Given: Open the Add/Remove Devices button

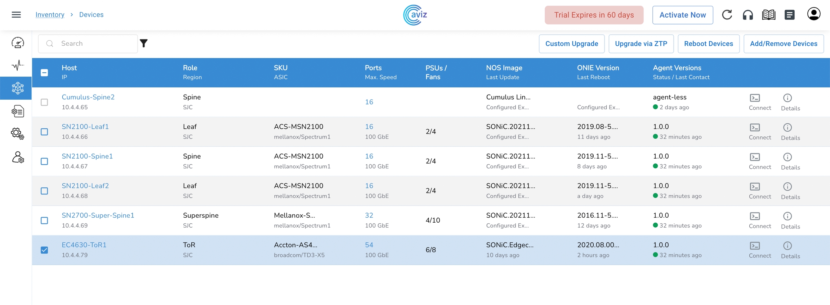Looking at the screenshot, I should [x=783, y=44].
